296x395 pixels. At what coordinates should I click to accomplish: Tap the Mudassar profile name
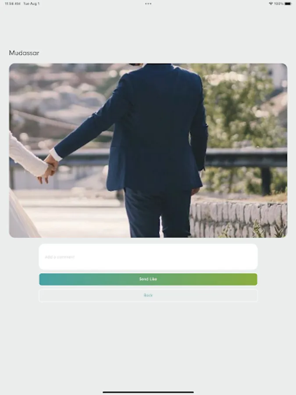[x=24, y=53]
